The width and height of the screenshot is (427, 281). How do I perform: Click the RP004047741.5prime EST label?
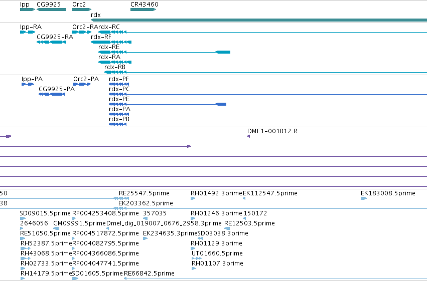[x=105, y=263]
